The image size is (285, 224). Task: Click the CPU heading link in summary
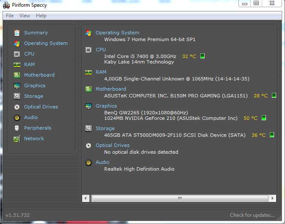(101, 50)
